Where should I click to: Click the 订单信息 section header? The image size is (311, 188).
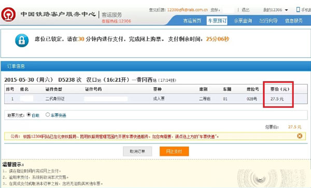coord(16,66)
